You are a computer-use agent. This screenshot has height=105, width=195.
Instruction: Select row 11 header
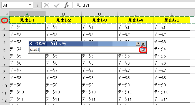4,92
